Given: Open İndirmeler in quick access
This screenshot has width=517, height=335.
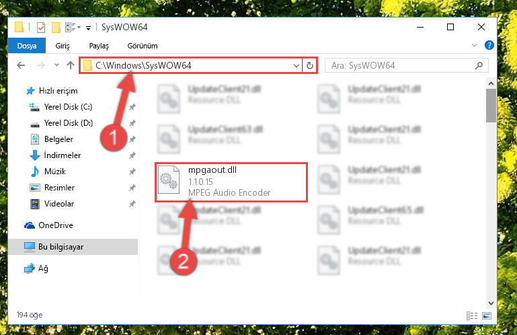Looking at the screenshot, I should click(x=62, y=155).
